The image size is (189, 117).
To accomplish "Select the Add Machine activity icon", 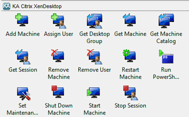I will tap(22, 20).
